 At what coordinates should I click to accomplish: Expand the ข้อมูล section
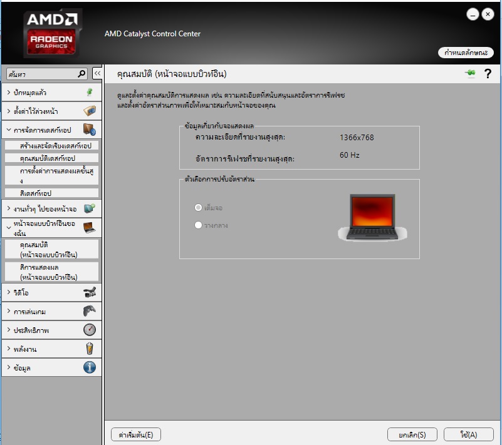[x=9, y=367]
